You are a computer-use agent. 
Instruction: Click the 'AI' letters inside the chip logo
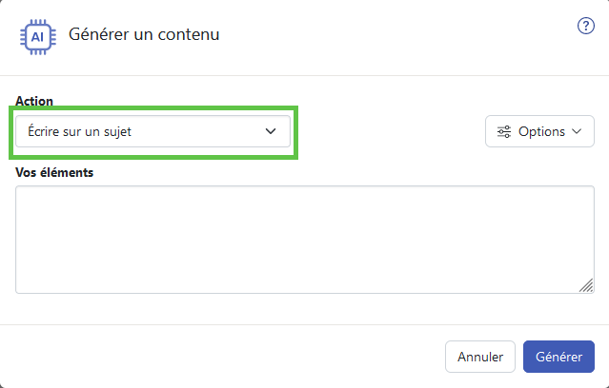37,37
